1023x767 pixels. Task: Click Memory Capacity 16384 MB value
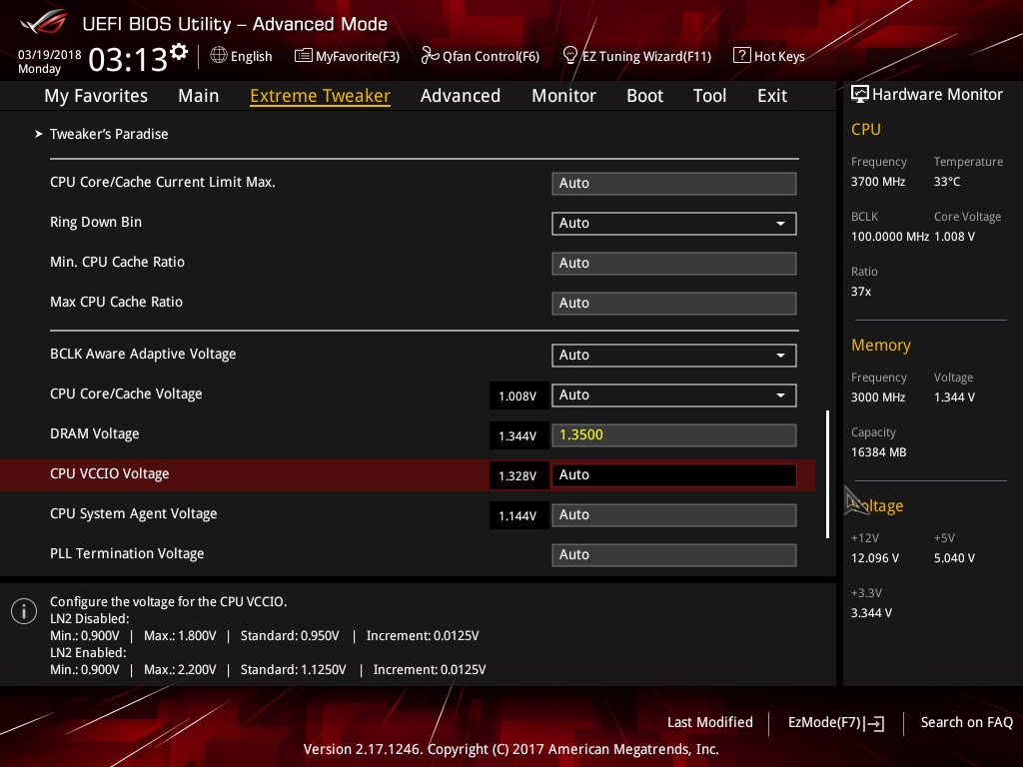[879, 452]
